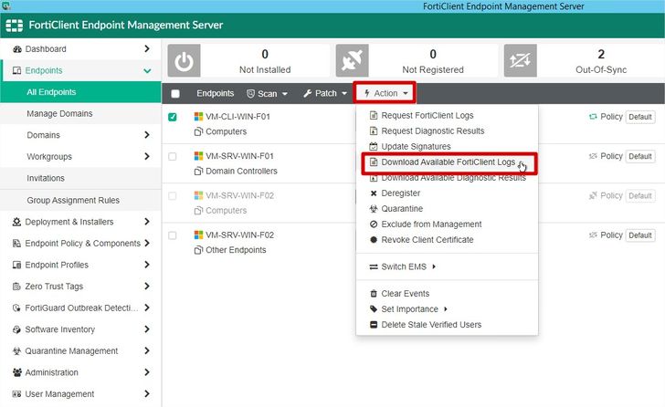Open Invitations page

(x=80, y=178)
